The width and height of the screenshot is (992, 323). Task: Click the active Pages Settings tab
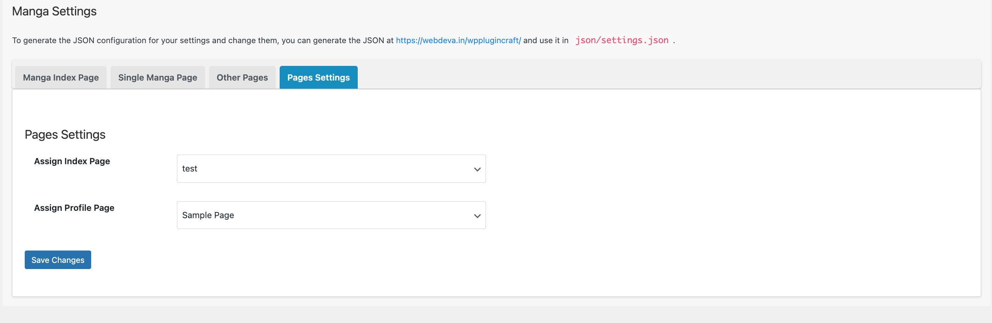[318, 77]
